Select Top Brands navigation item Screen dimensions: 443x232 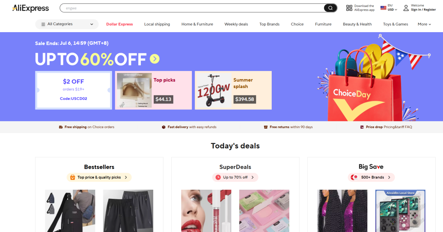click(269, 24)
